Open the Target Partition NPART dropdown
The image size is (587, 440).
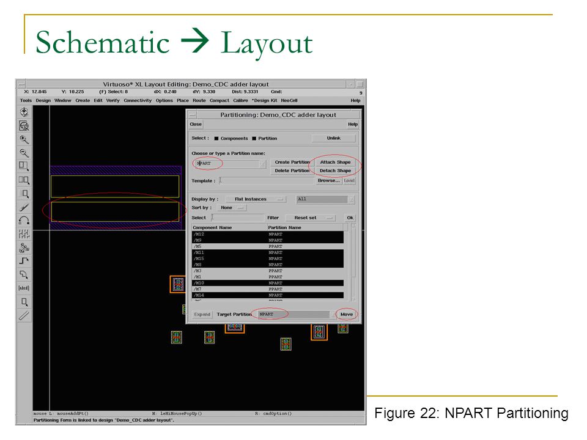pyautogui.click(x=297, y=314)
